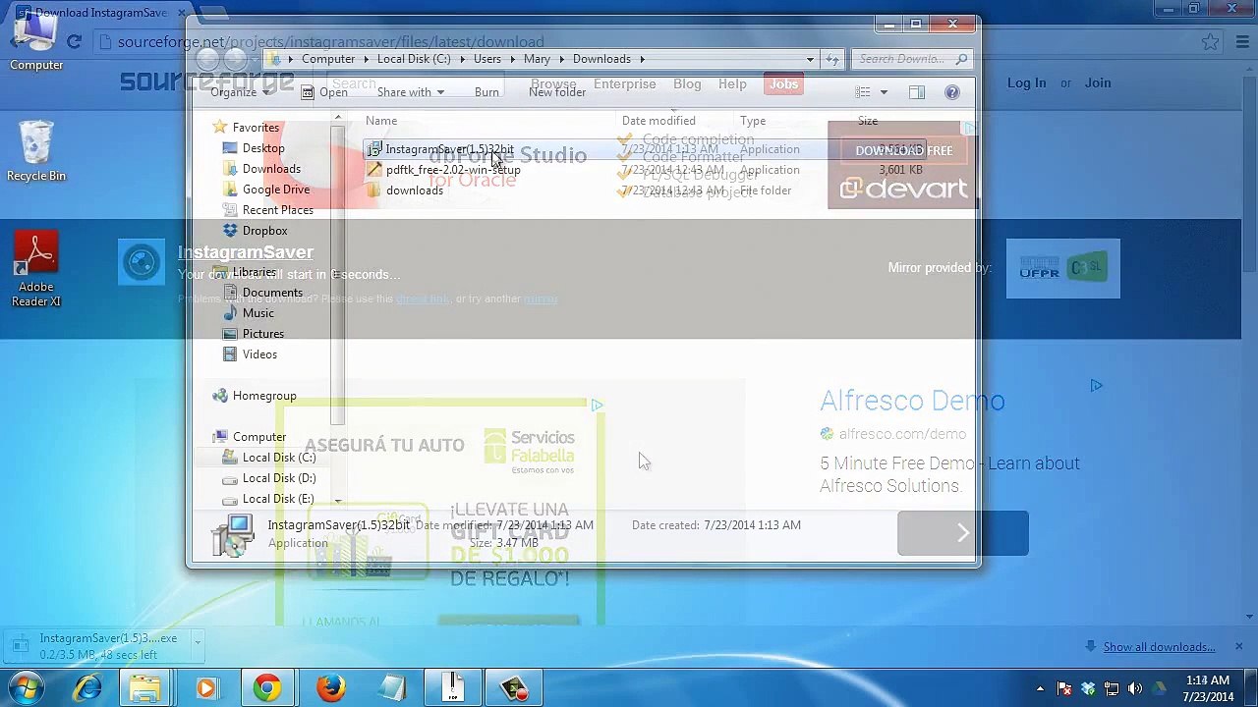This screenshot has height=707, width=1258.
Task: Bookmark the page with Chrome's star icon
Action: [x=1210, y=42]
